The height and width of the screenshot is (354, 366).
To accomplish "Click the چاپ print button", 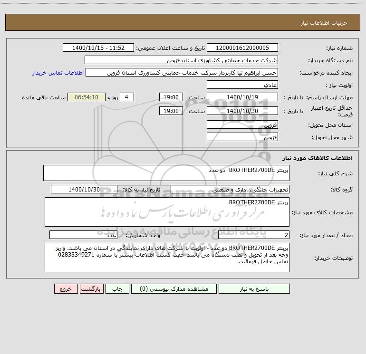I will pyautogui.click(x=117, y=289).
